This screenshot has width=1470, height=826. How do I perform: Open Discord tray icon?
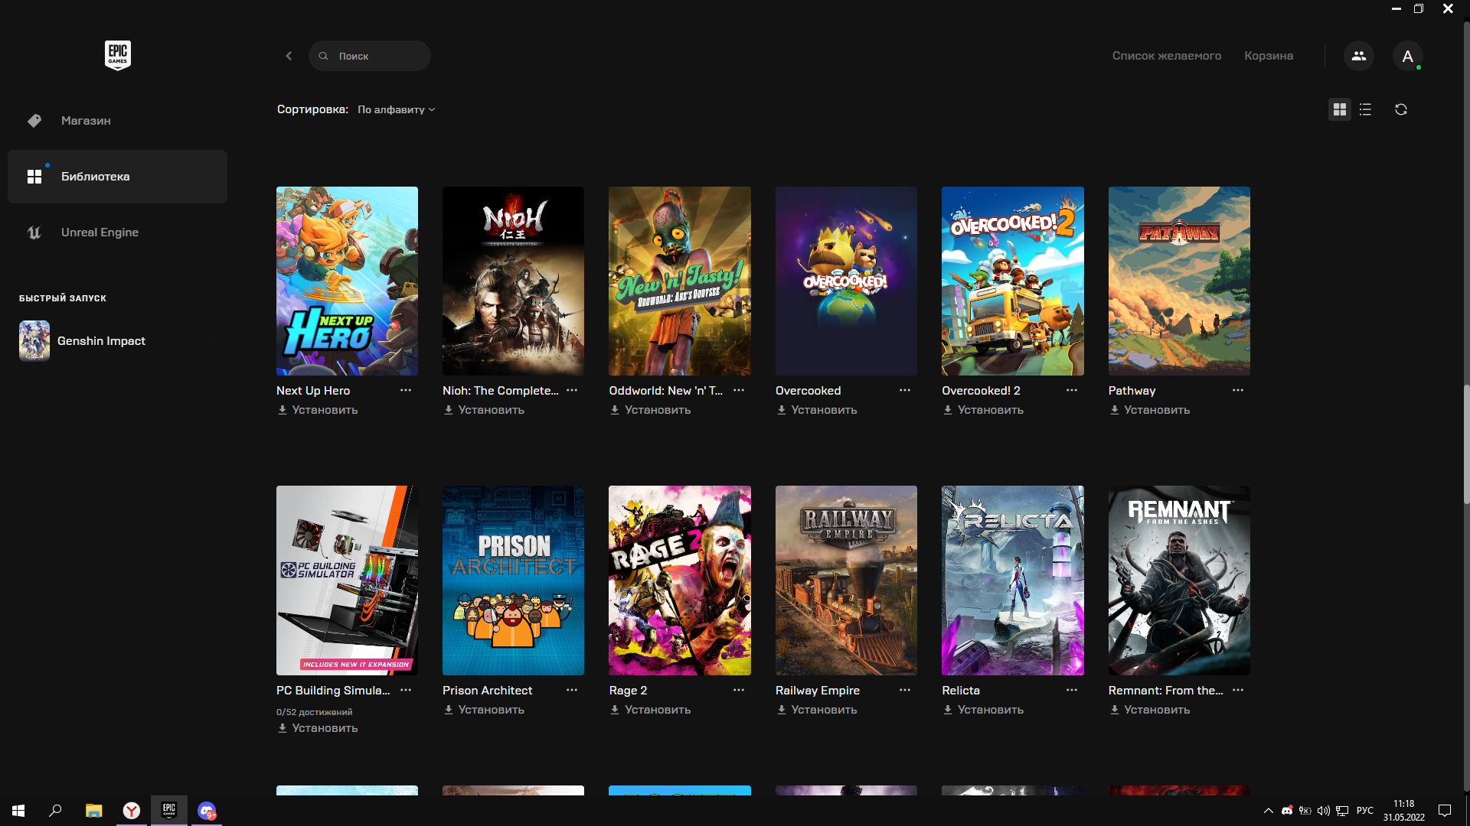click(1287, 811)
